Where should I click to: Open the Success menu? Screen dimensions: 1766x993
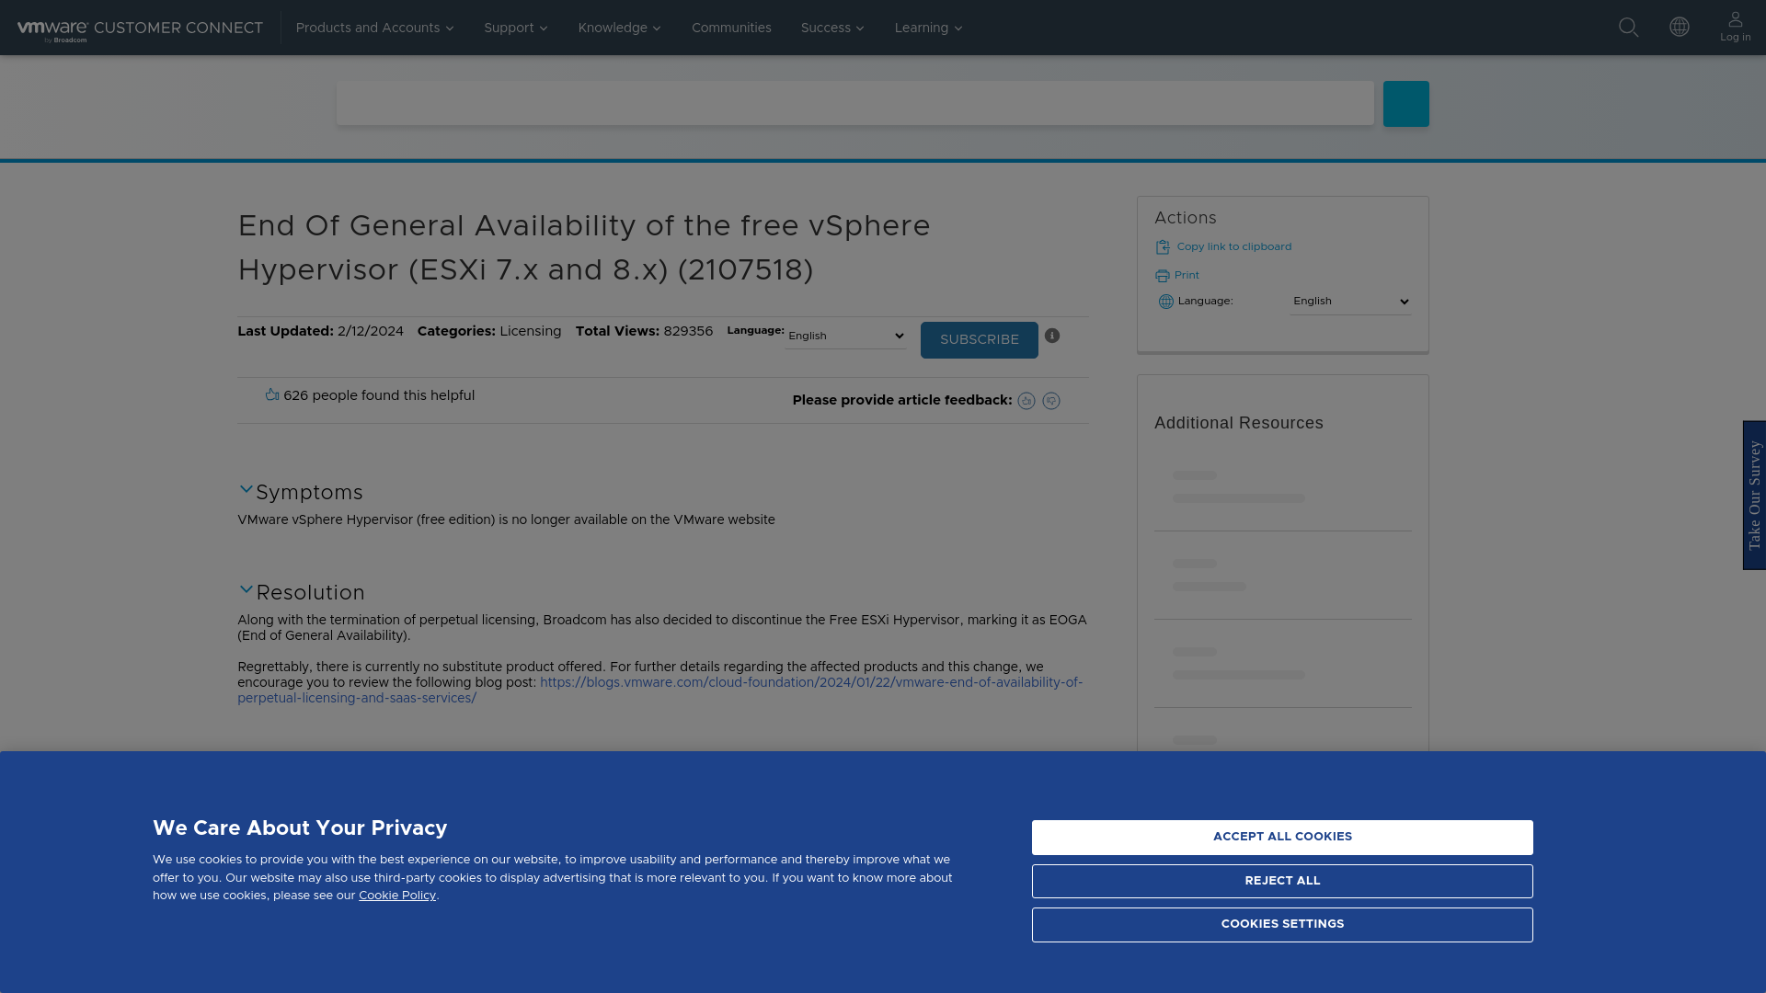point(833,28)
